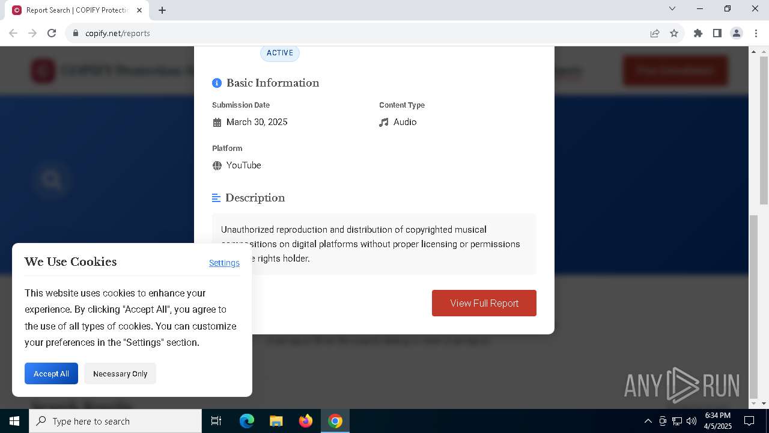Screen dimensions: 769x433
Task: Launch Firefox from taskbar
Action: coord(306,421)
